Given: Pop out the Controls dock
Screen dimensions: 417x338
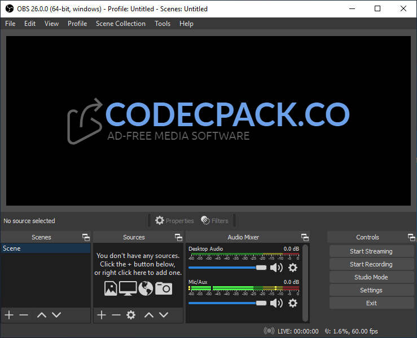Looking at the screenshot, I should pyautogui.click(x=411, y=237).
